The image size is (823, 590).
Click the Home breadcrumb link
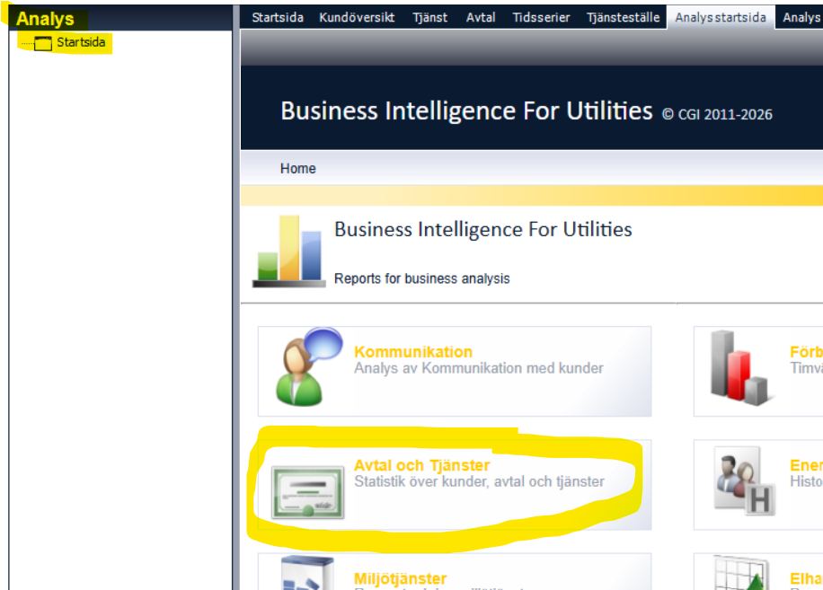click(x=297, y=168)
